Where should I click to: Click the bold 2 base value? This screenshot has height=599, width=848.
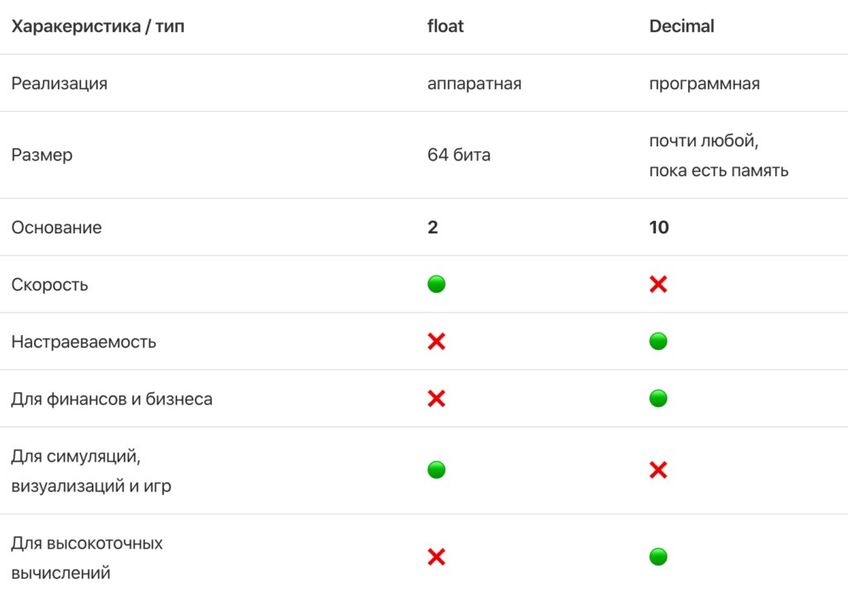[x=432, y=228]
